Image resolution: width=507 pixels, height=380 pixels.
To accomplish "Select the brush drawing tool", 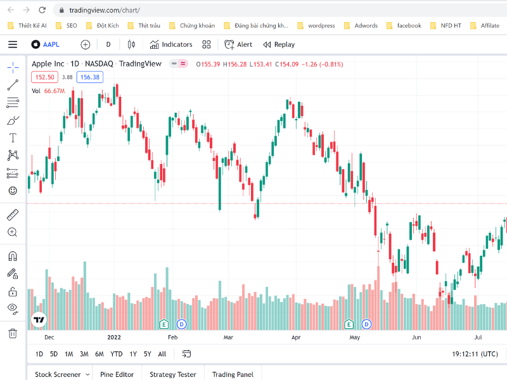I will point(13,120).
